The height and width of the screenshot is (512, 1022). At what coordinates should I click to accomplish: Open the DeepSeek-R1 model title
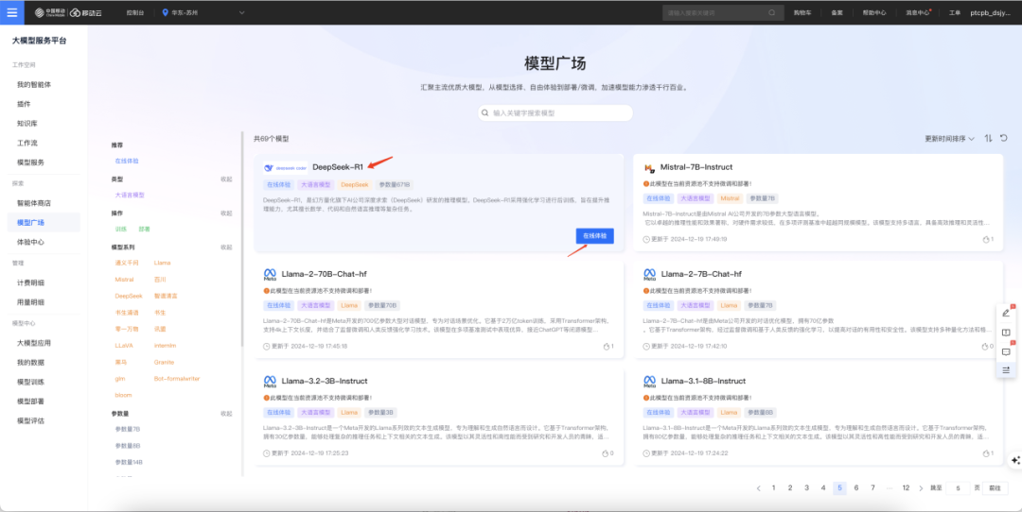coord(338,167)
